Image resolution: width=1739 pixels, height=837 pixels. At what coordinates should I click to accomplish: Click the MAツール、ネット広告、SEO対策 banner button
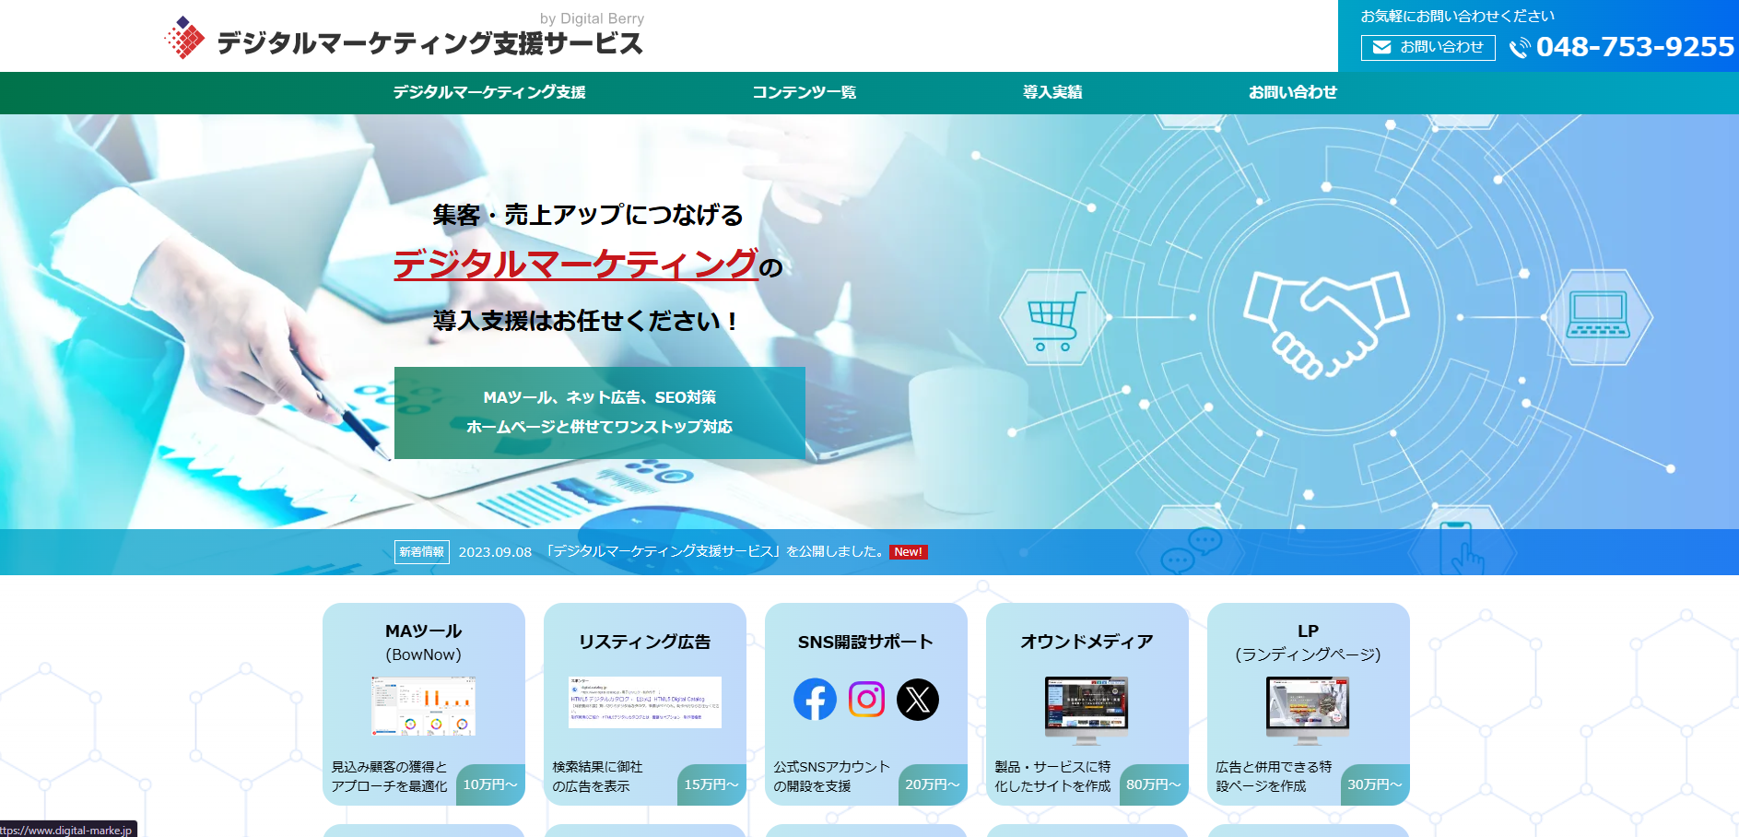pos(599,412)
